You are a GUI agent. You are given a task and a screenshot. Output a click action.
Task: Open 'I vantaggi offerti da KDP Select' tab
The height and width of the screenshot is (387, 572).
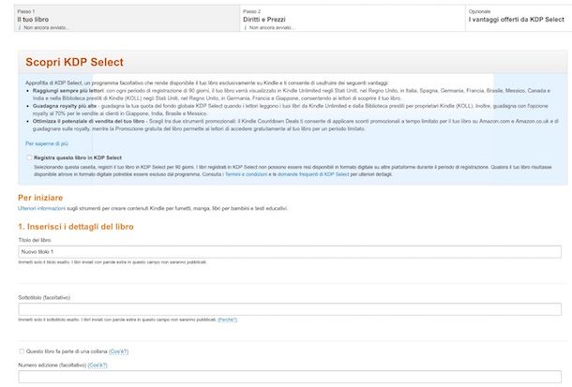click(x=516, y=19)
